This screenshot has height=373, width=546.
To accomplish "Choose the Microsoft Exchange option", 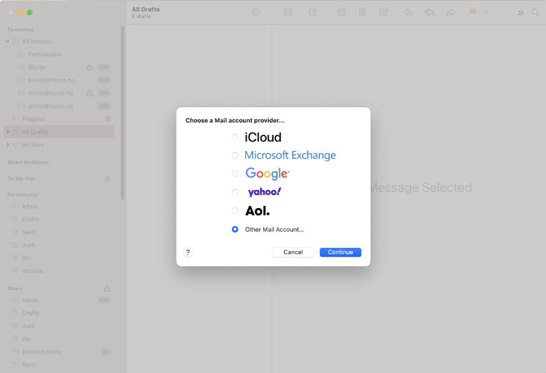I will pos(235,155).
